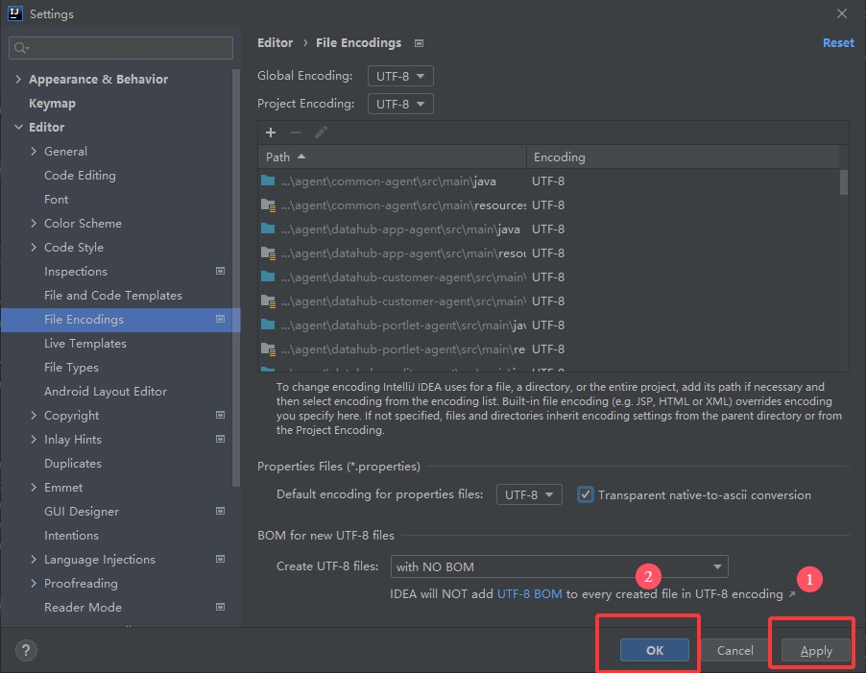The width and height of the screenshot is (866, 673).
Task: Click the Cancel button
Action: pos(734,650)
